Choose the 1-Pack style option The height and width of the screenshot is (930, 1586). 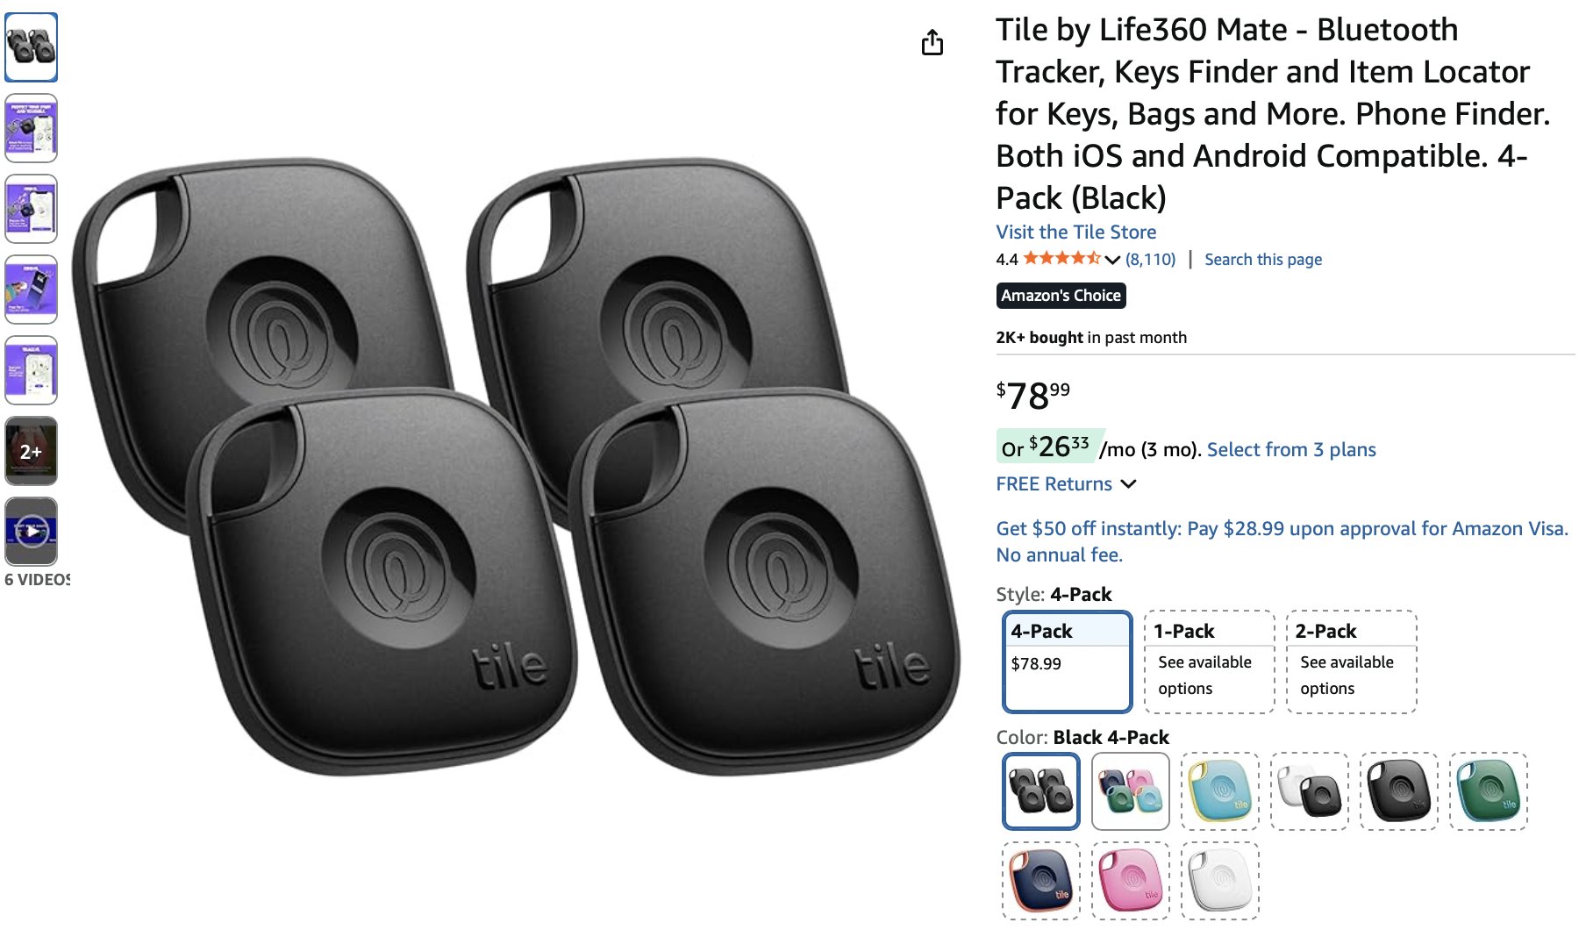click(1209, 661)
